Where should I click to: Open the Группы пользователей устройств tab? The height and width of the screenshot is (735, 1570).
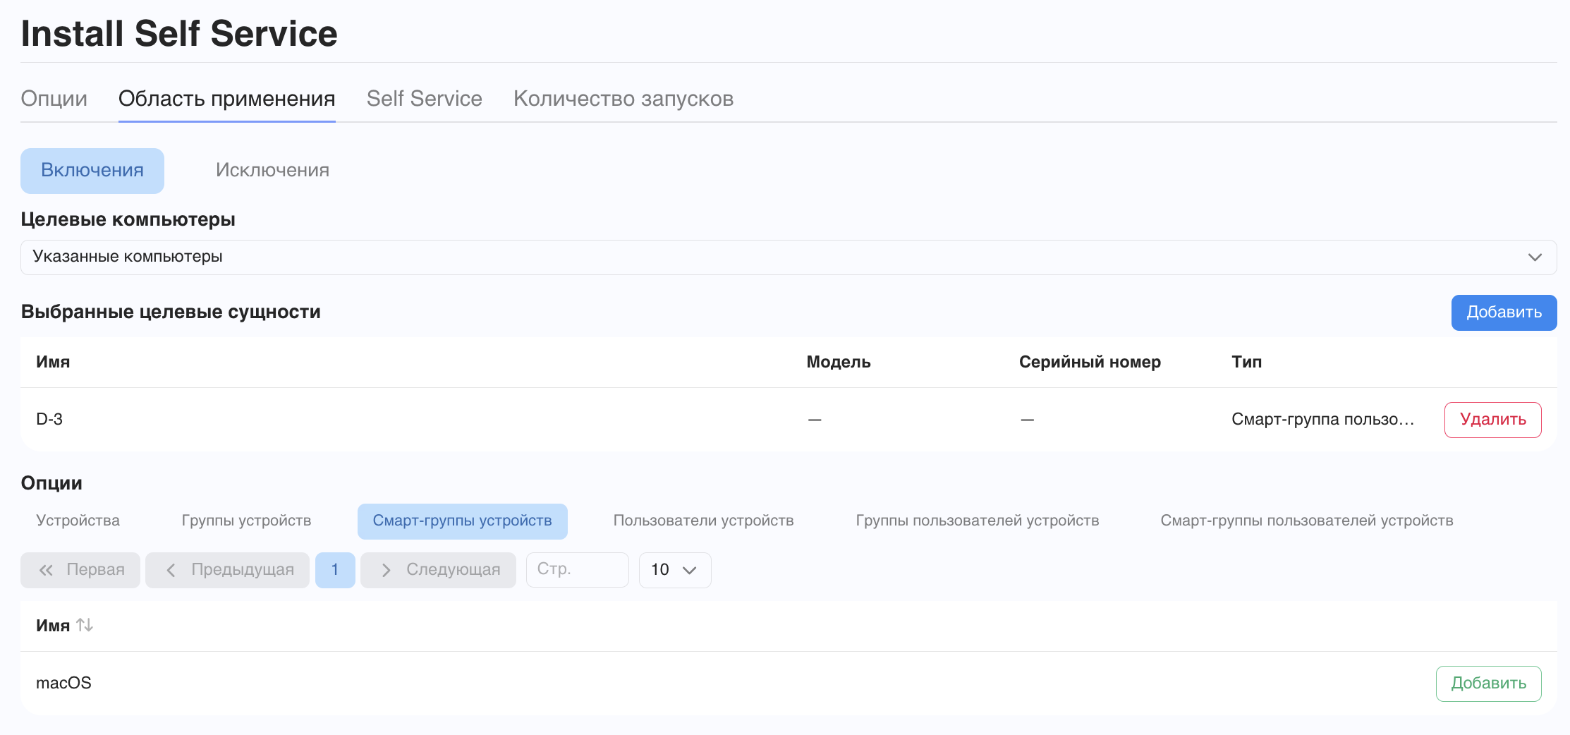pyautogui.click(x=978, y=521)
